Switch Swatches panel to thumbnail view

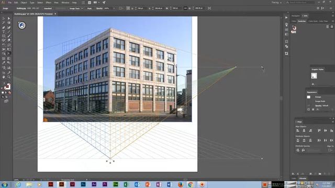[x=332, y=27]
